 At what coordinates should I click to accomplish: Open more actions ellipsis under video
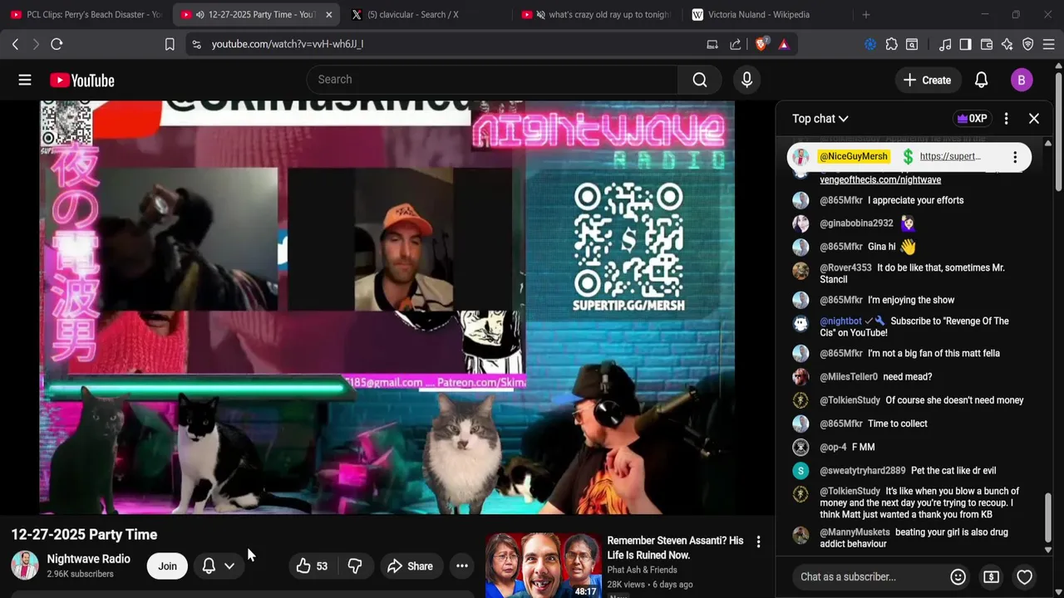462,566
